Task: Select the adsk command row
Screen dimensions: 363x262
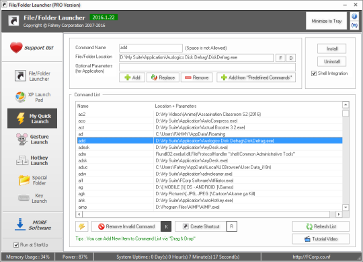Action: coord(210,161)
